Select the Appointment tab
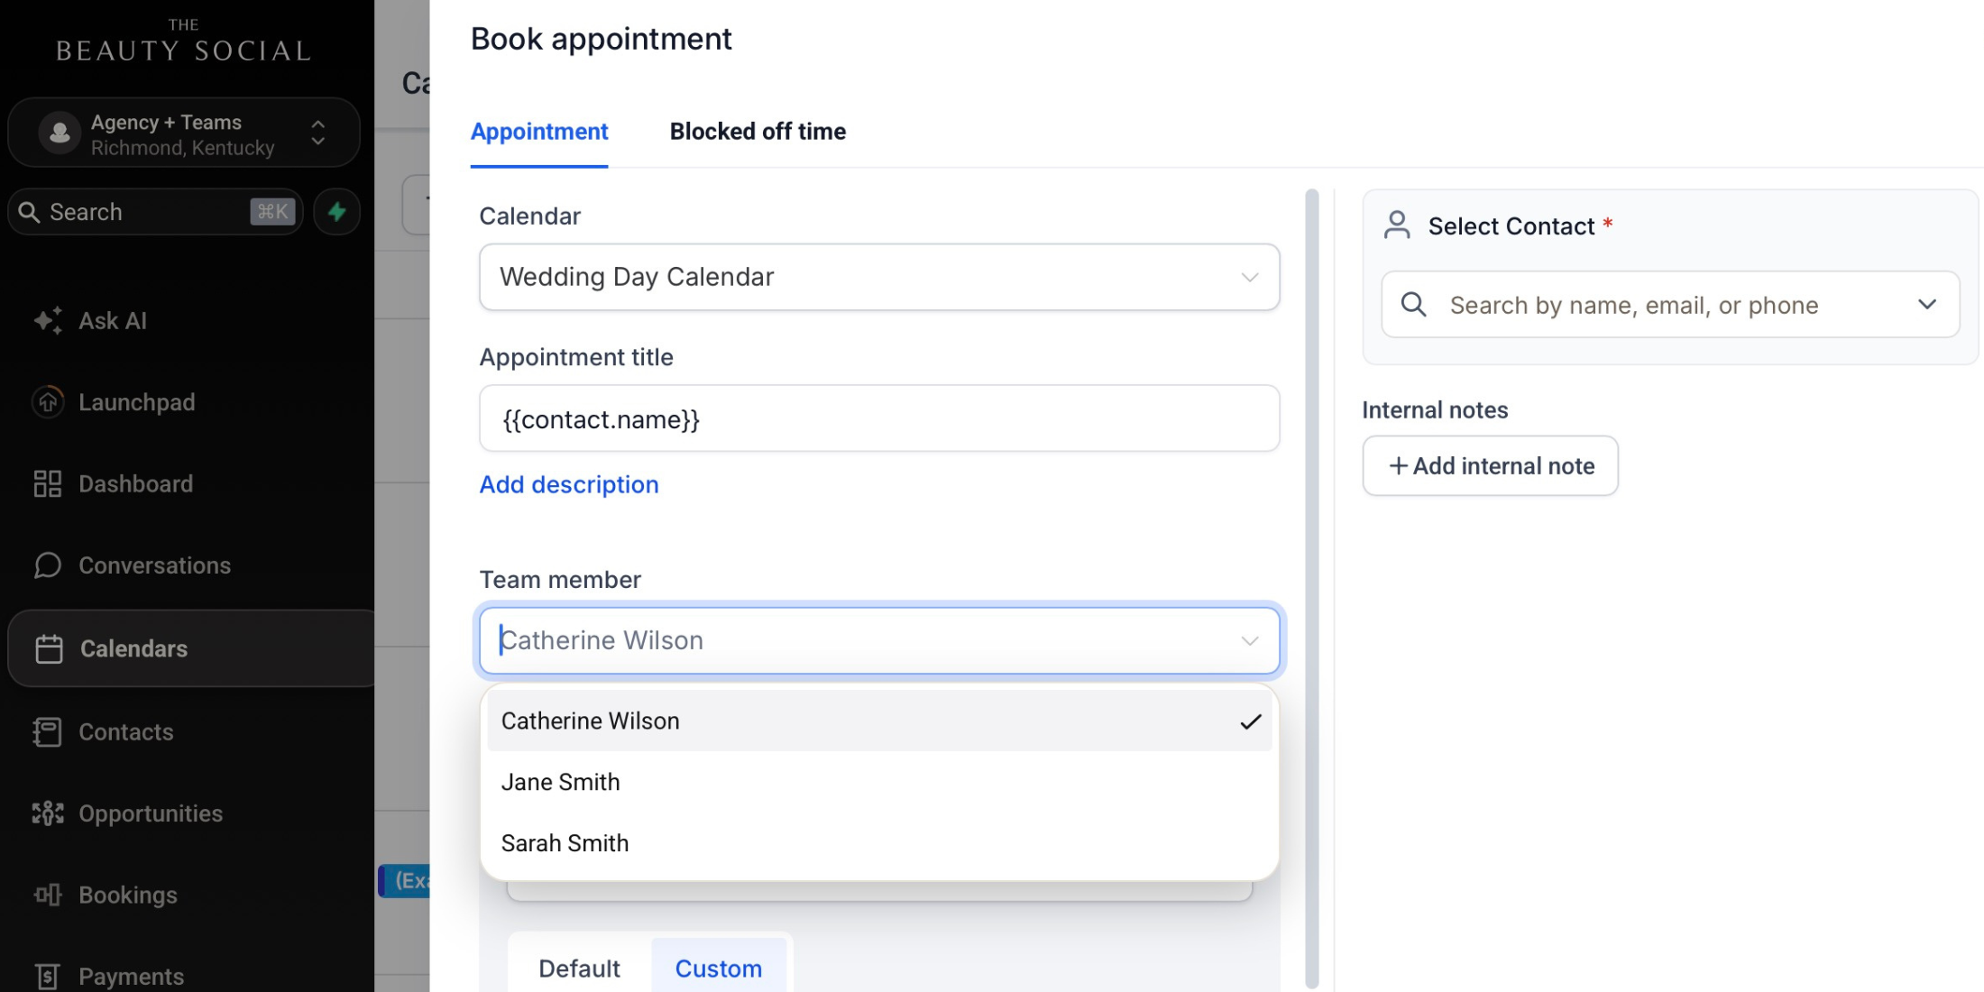The height and width of the screenshot is (992, 1984). [539, 132]
